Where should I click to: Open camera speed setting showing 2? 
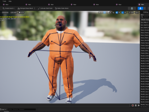coord(137,12)
